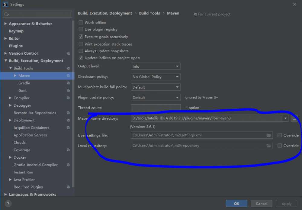
Task: Expand the Maven tree node arrow
Action: click(15, 76)
